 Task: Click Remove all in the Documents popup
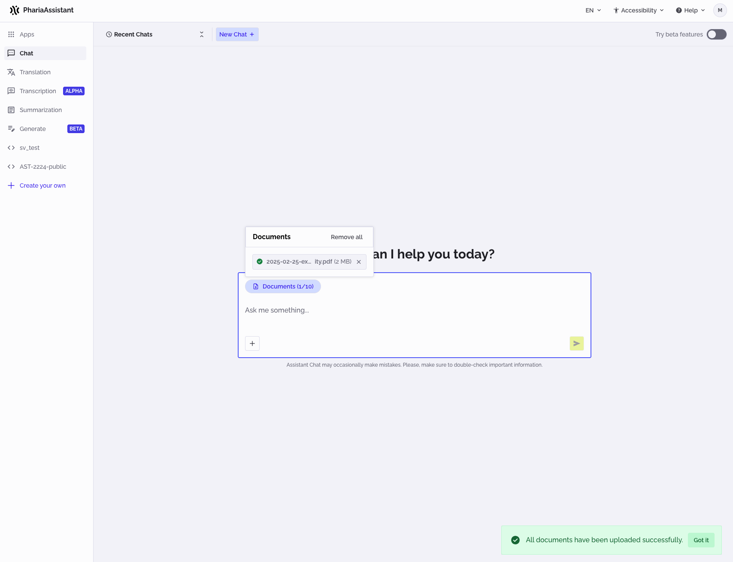click(x=346, y=237)
